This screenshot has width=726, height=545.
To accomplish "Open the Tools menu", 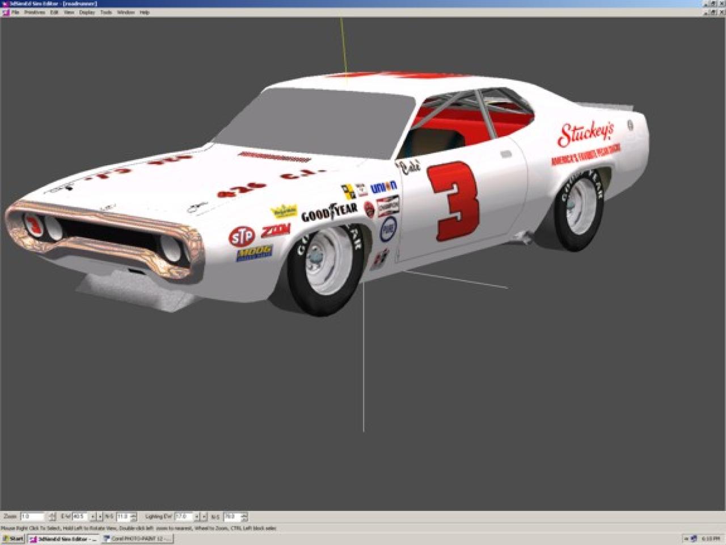I will [x=106, y=12].
